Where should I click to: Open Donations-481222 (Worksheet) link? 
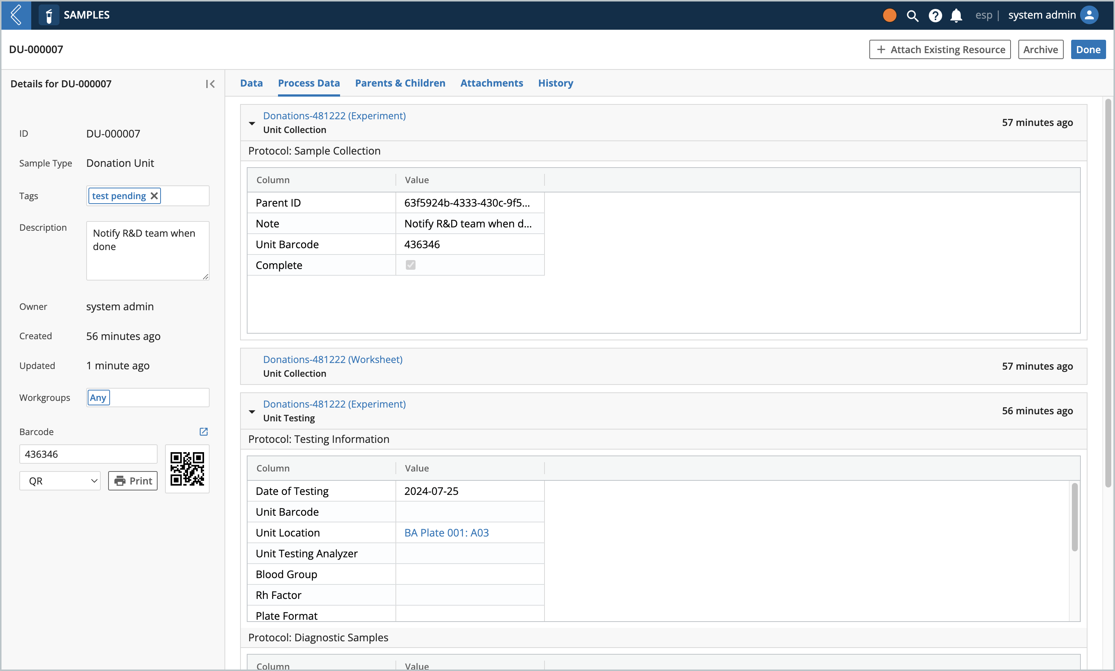tap(333, 360)
